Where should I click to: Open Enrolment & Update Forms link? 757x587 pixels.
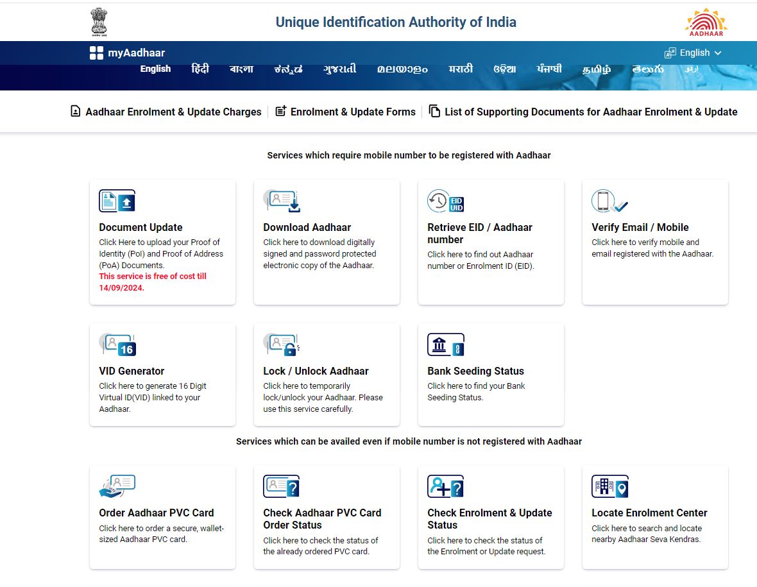(346, 112)
